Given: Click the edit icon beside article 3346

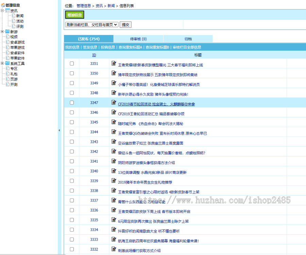Looking at the screenshot, I should [x=114, y=112].
